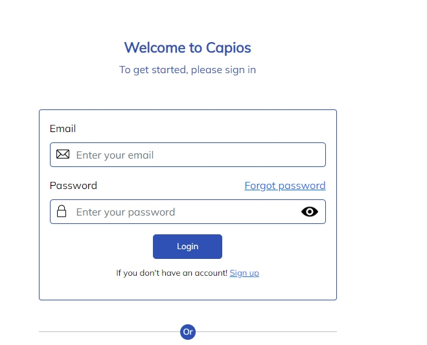Click the padlock icon in the password field
This screenshot has width=427, height=345.
point(62,212)
